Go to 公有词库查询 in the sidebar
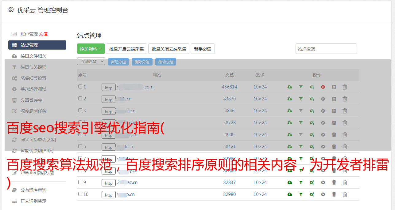Viewport: 395px width, 210px height. coord(33,190)
